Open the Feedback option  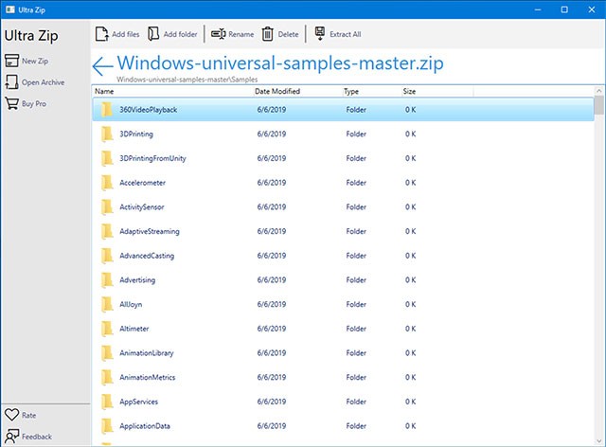pyautogui.click(x=12, y=436)
